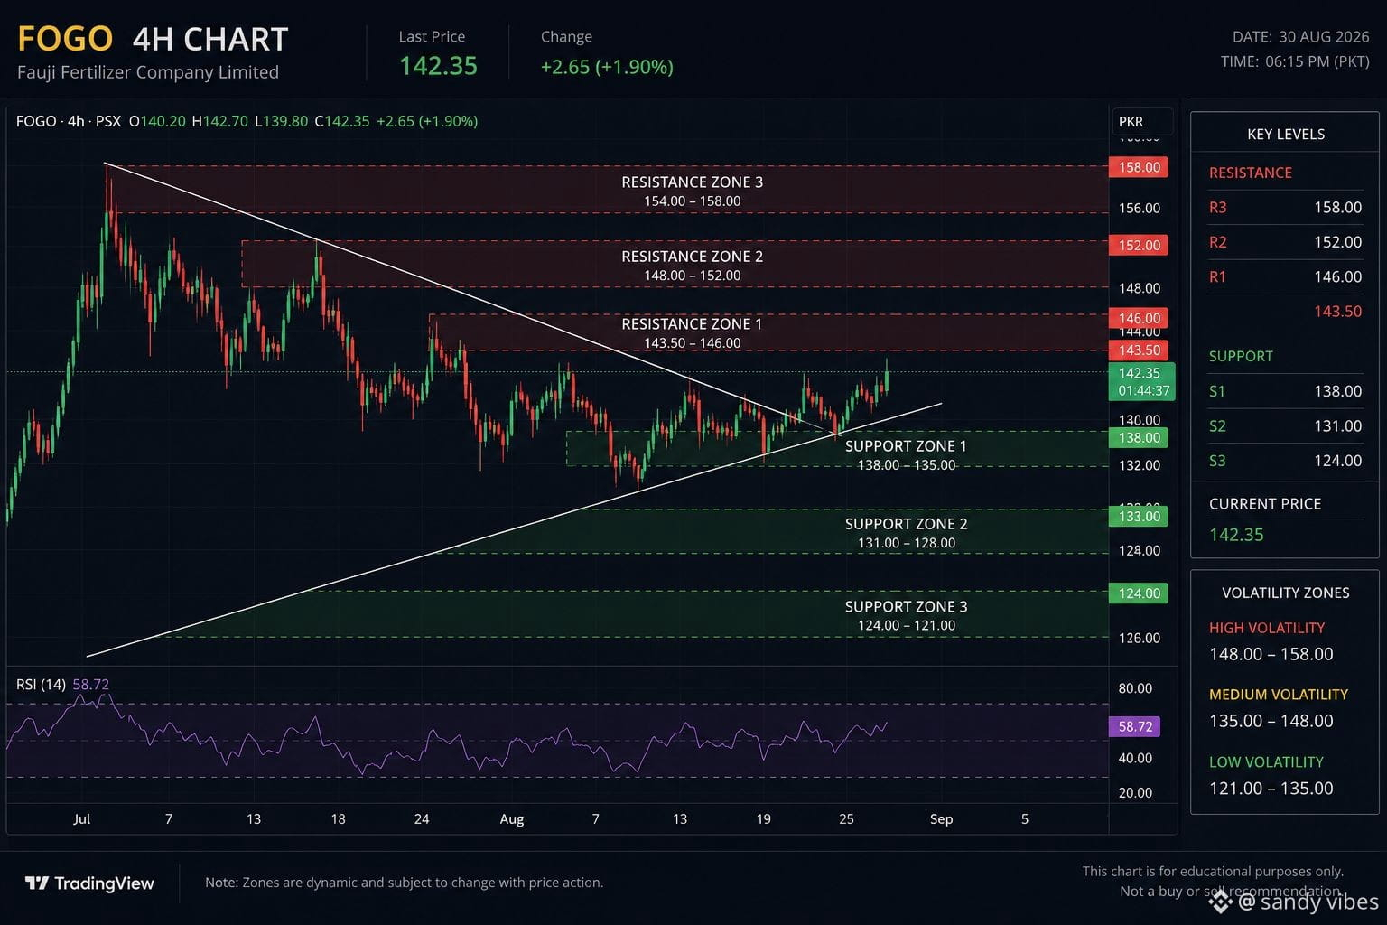Screen dimensions: 1387x925
Task: Click the Jul label on the time axis
Action: 81,819
